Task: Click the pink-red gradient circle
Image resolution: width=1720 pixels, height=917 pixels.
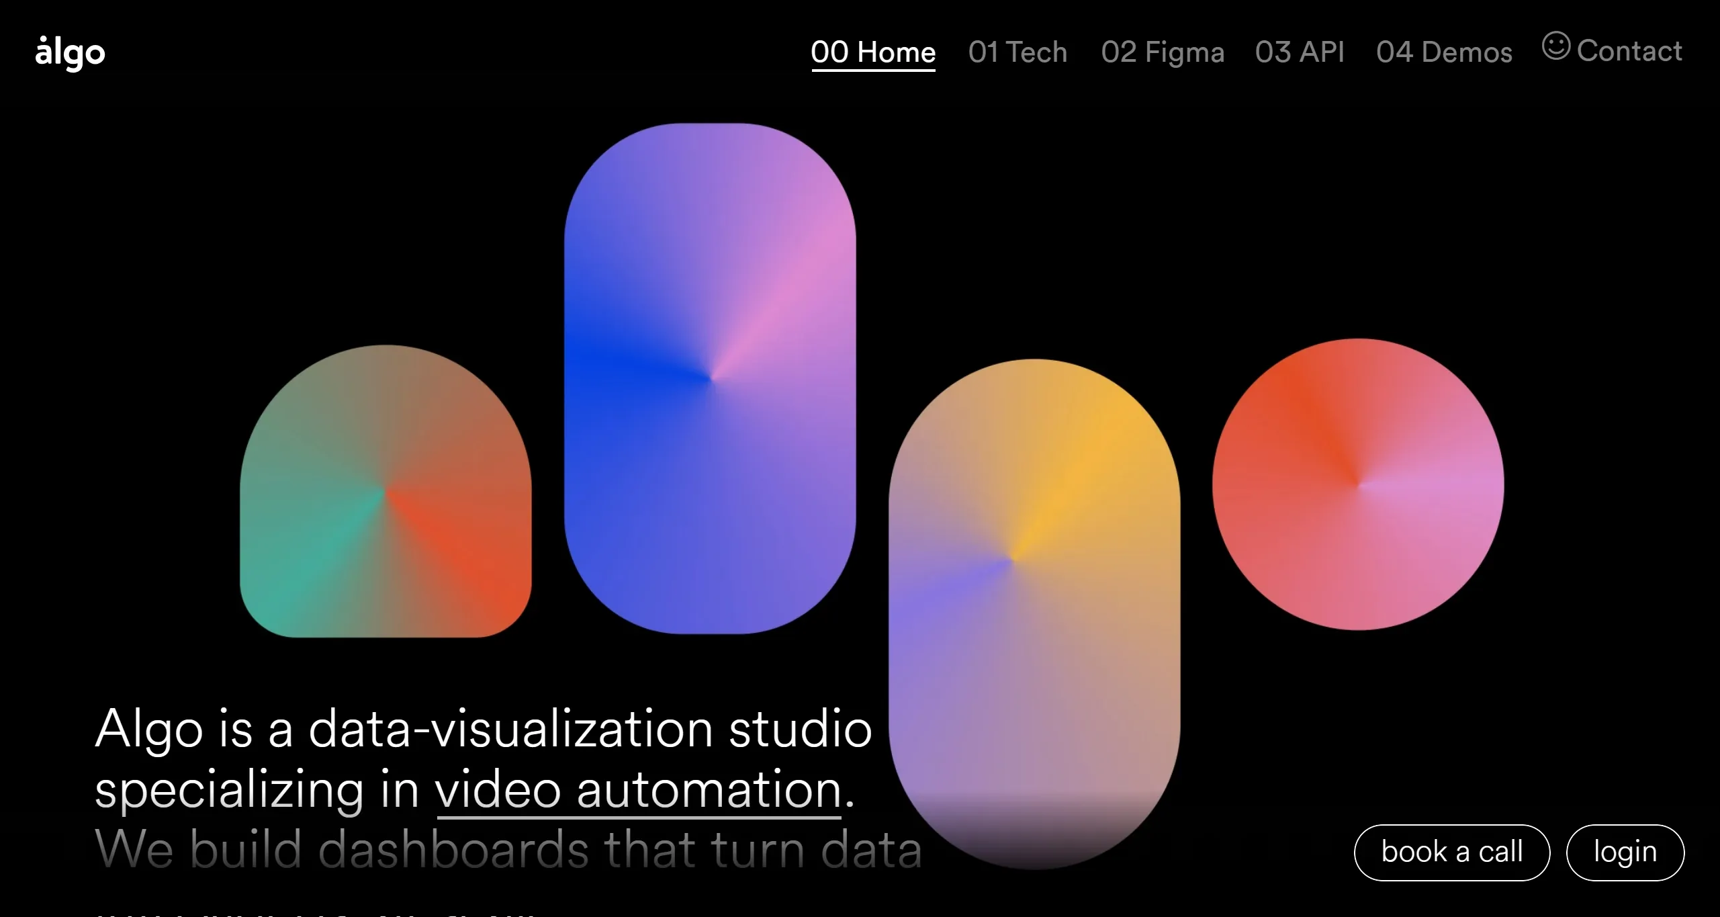Action: (x=1357, y=484)
